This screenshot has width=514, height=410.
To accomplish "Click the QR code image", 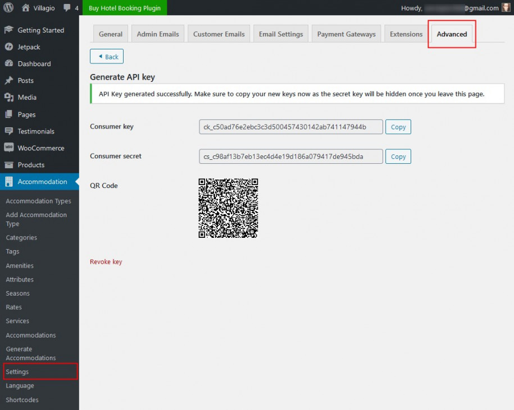I will coord(228,208).
